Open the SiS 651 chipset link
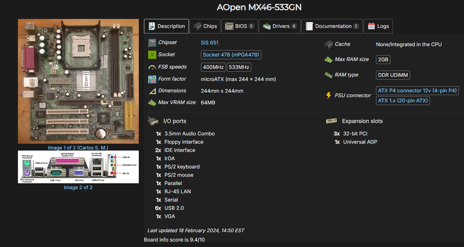 210,43
